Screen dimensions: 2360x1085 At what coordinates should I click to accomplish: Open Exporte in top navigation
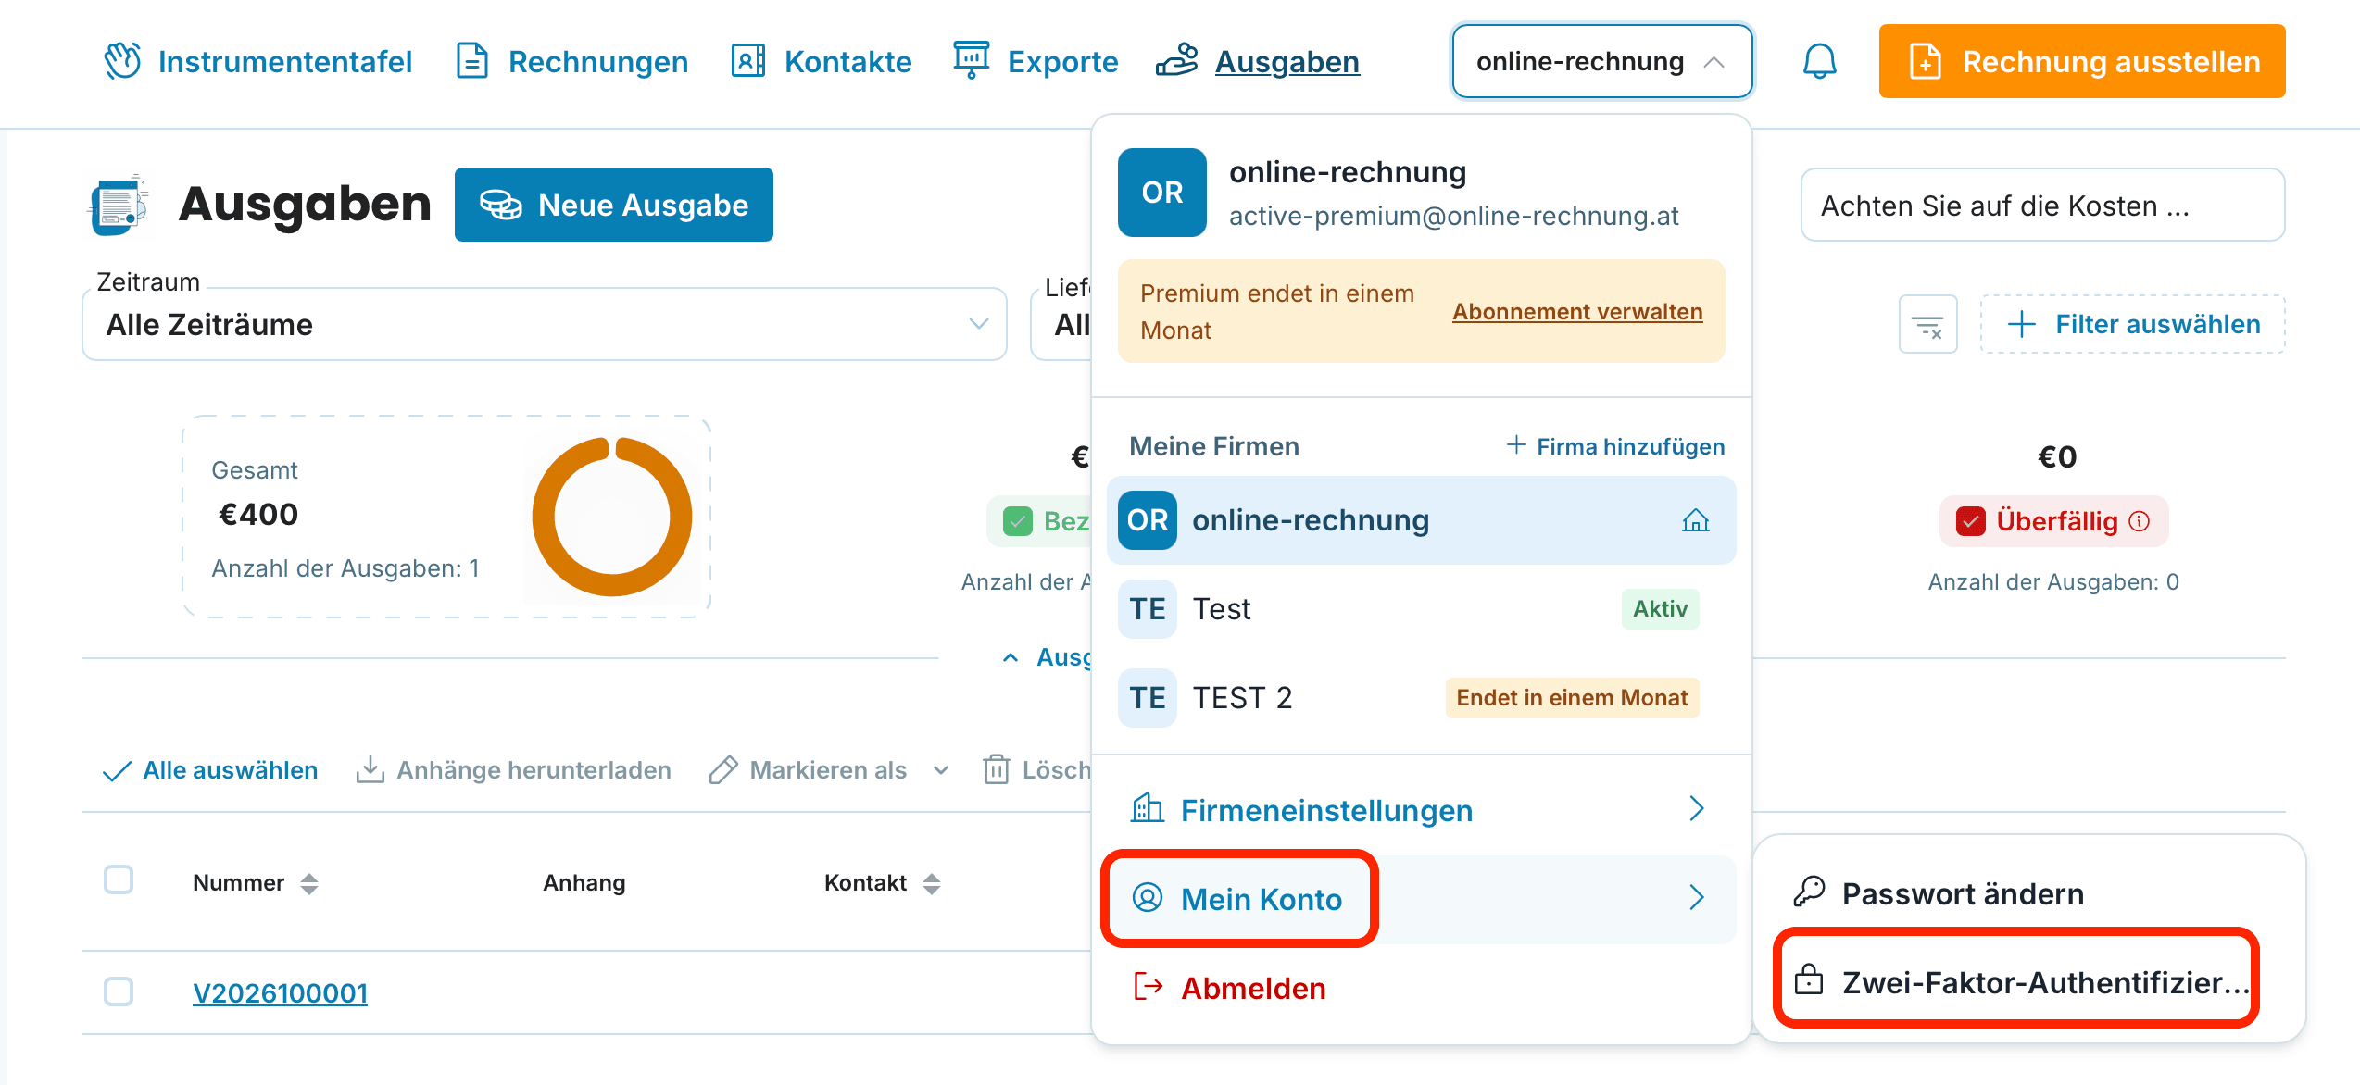pos(1036,61)
